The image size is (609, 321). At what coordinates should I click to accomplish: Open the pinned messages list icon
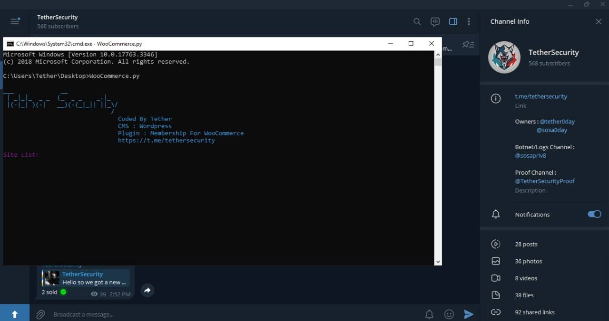[x=468, y=45]
